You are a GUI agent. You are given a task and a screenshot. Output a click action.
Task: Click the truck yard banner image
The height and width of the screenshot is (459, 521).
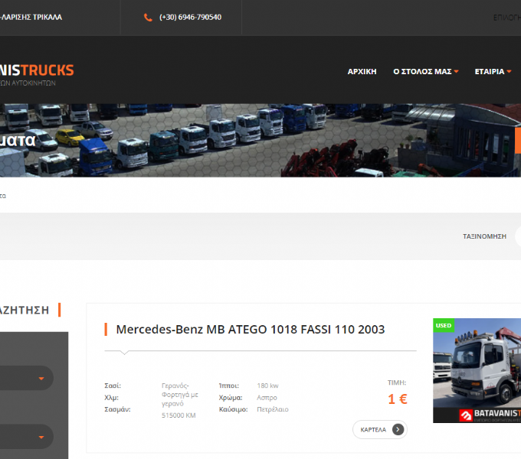click(x=260, y=140)
